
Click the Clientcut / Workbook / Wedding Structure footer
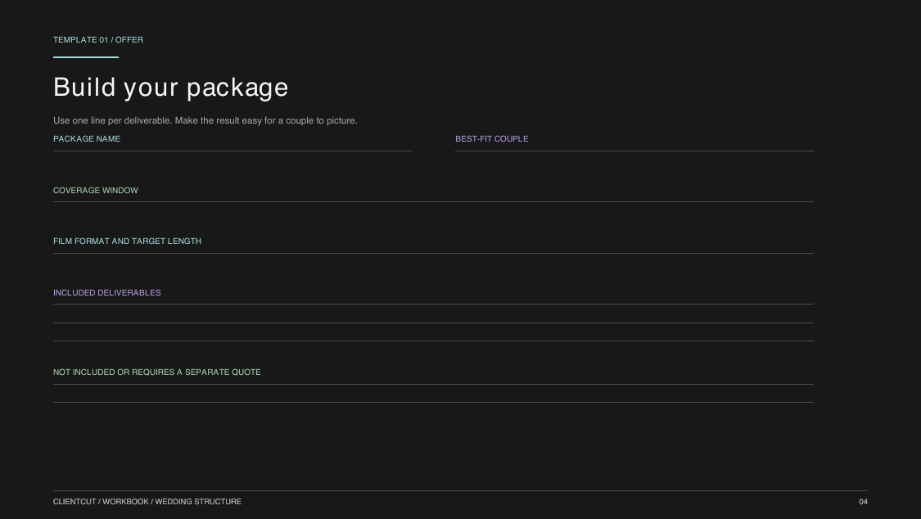pyautogui.click(x=147, y=502)
